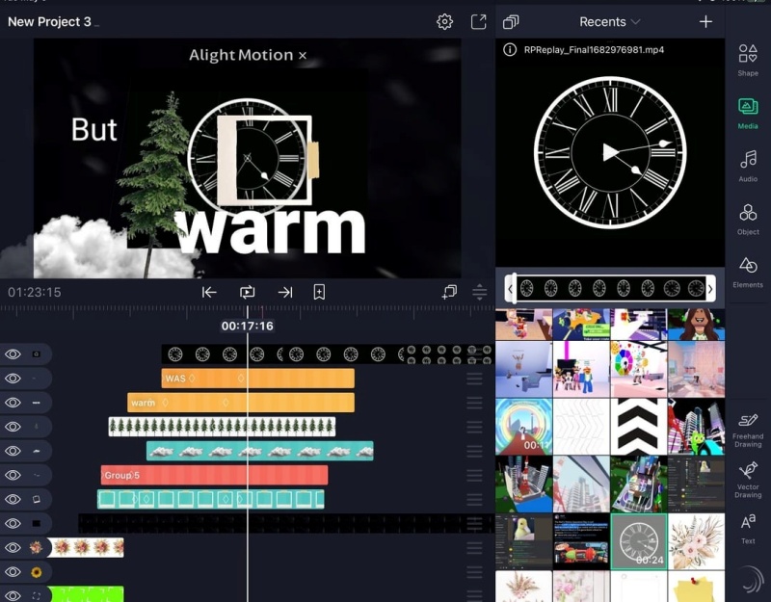The width and height of the screenshot is (771, 602).
Task: Show info for RPReplay_Final1682976981.mp4
Action: [510, 50]
